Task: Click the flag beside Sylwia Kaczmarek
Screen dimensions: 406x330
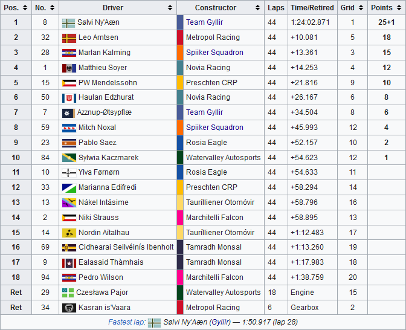Action: click(68, 158)
